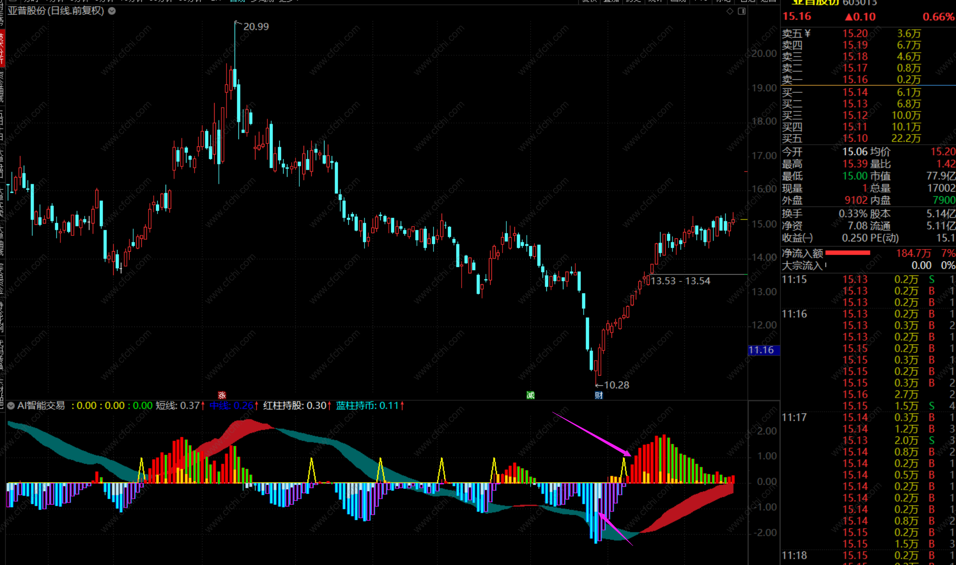This screenshot has width=956, height=565.
Task: Click the 短线 0.37 indicator label
Action: (x=180, y=406)
